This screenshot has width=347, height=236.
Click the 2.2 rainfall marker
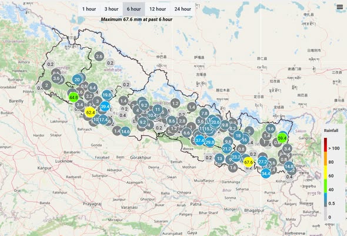point(89,96)
